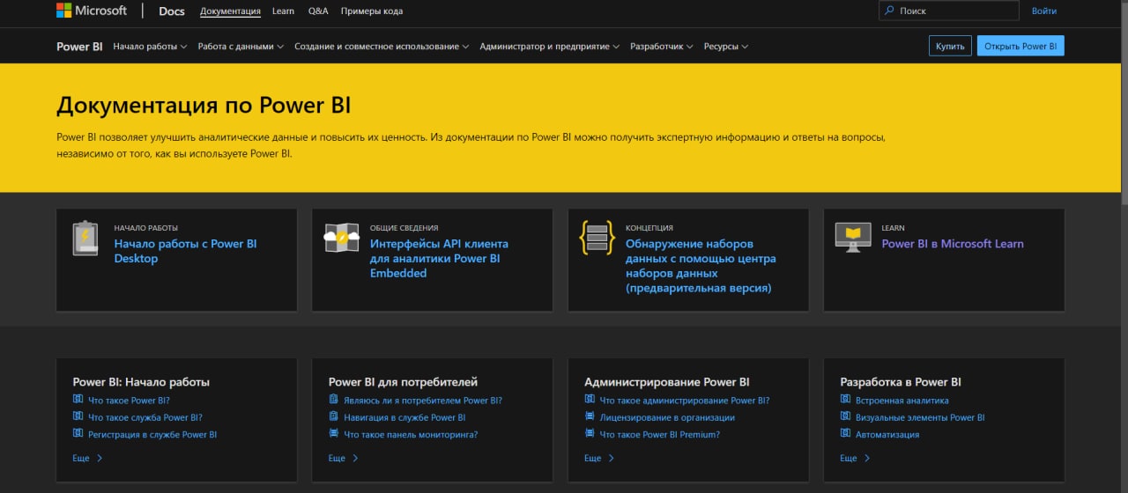Click the monitor icon on the Learn card
This screenshot has width=1128, height=493.
[x=852, y=237]
